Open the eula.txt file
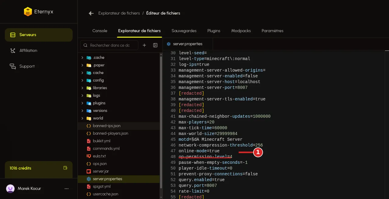Screen dimensions: 389x199 pos(119,156)
